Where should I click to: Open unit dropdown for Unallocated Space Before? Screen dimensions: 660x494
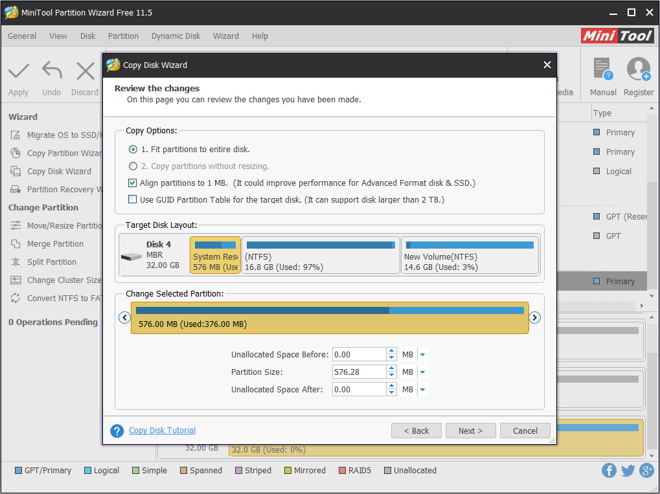(x=422, y=355)
